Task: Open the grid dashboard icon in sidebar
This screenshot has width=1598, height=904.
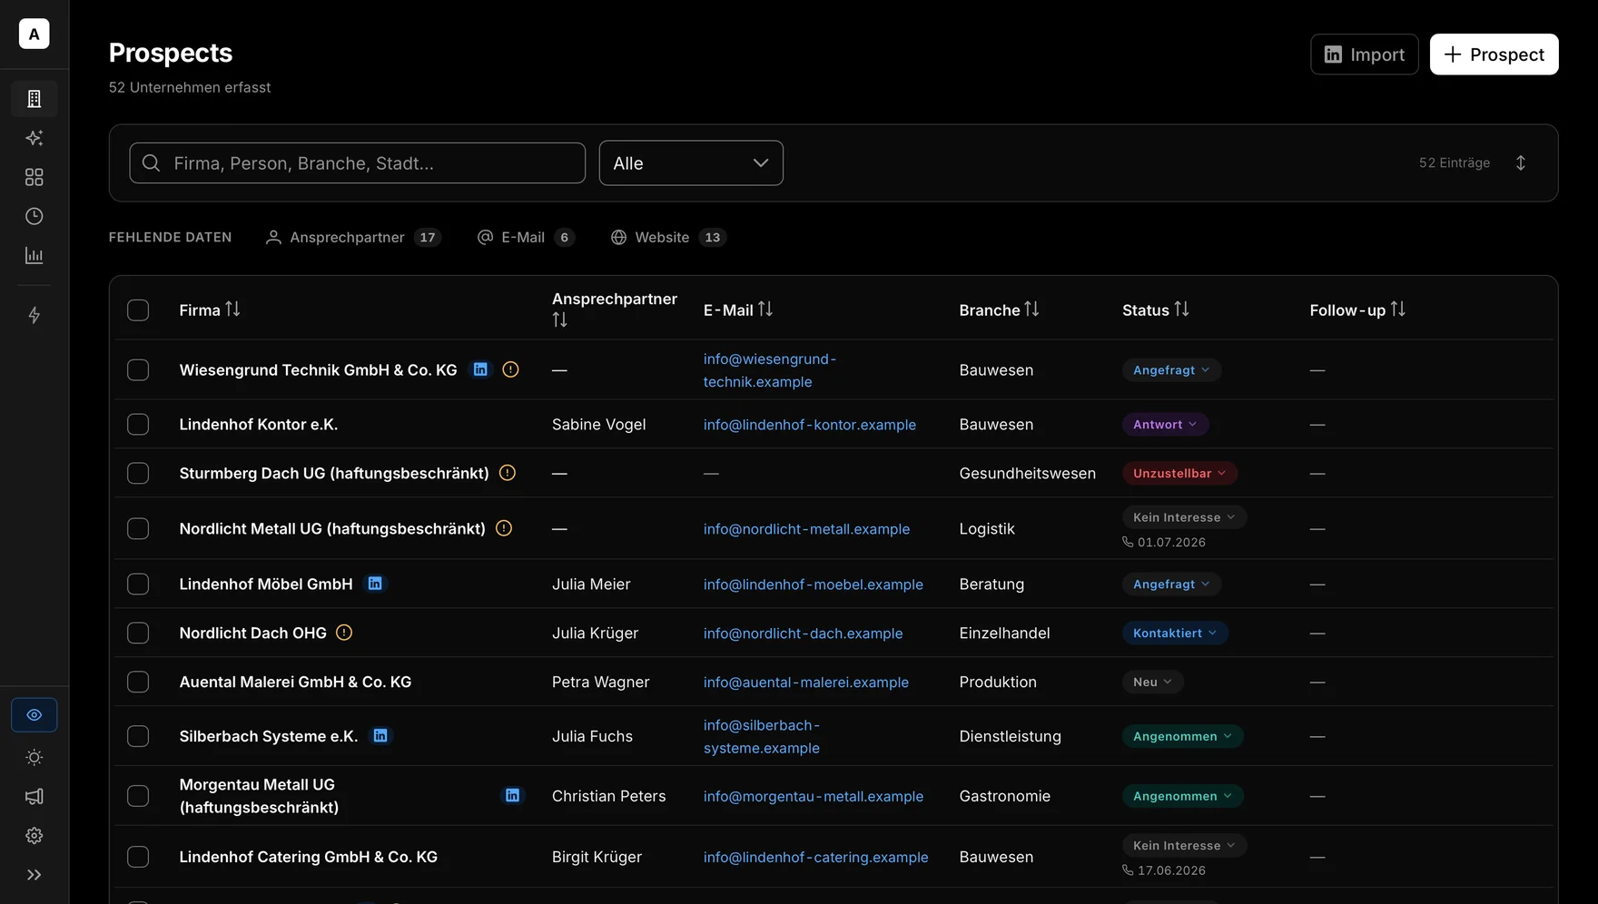Action: pyautogui.click(x=35, y=177)
